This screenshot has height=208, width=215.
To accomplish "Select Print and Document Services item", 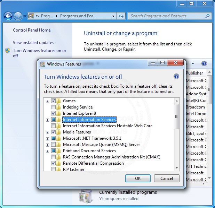I will point(89,151).
